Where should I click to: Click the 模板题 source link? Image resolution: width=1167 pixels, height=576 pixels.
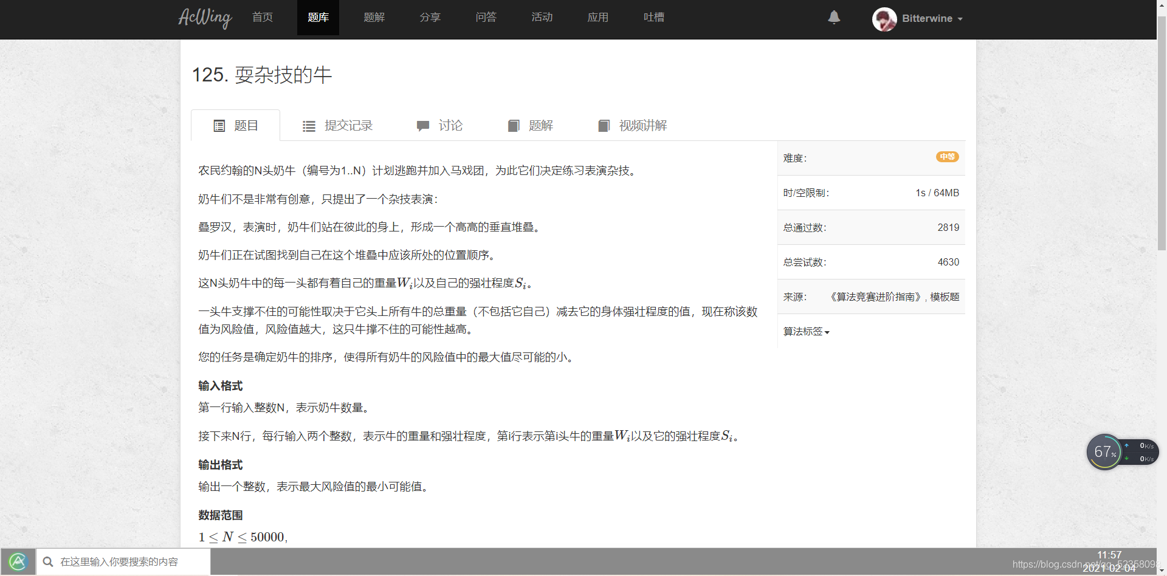coord(945,297)
